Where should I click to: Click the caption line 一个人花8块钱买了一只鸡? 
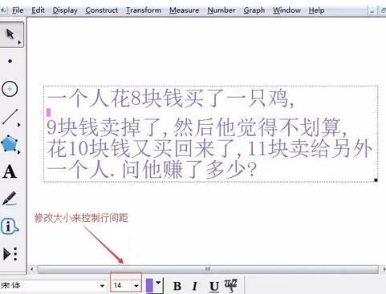click(171, 99)
